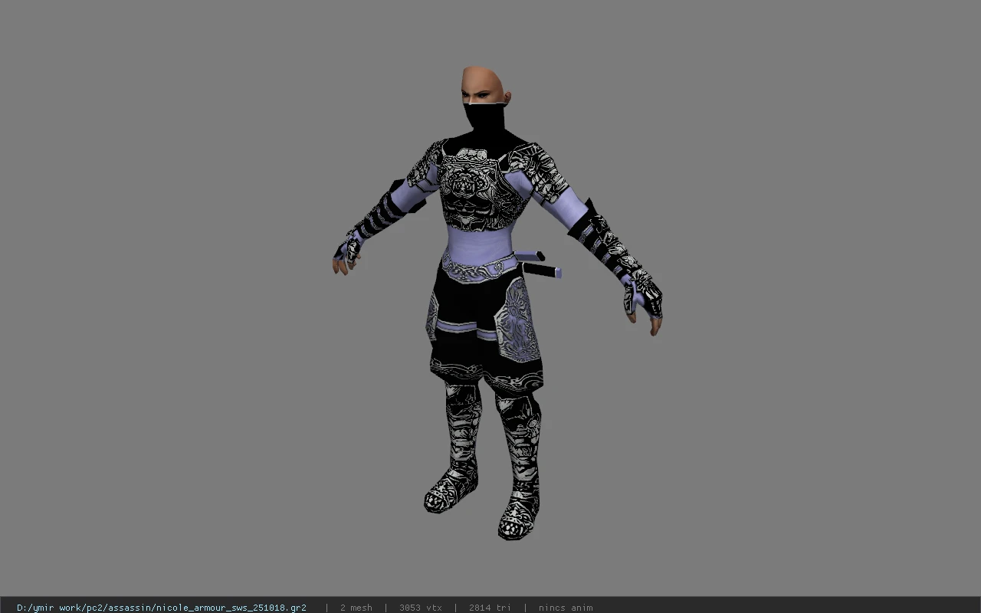The width and height of the screenshot is (981, 613).
Task: Click the file path in the status bar
Action: pyautogui.click(x=162, y=608)
